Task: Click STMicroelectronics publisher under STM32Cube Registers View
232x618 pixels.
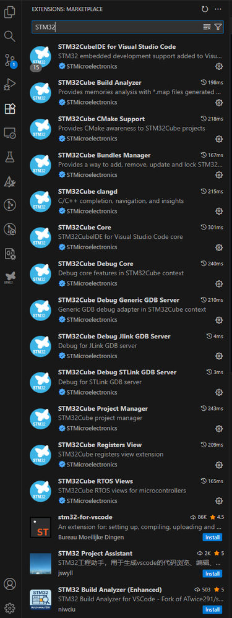Action: (92, 465)
